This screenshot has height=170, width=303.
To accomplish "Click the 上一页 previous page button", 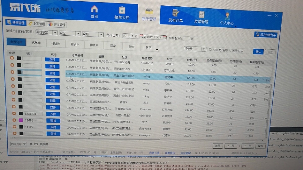I will click(x=231, y=146).
